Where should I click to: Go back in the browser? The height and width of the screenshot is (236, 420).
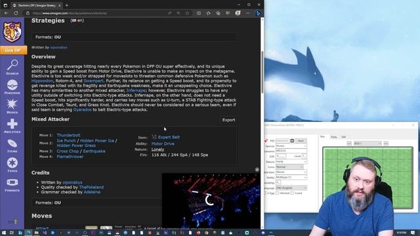pos(6,13)
